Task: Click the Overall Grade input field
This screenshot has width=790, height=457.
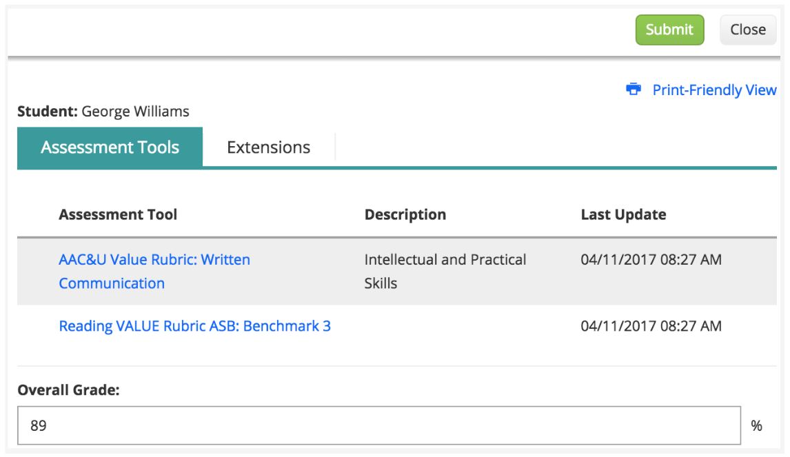Action: point(379,425)
